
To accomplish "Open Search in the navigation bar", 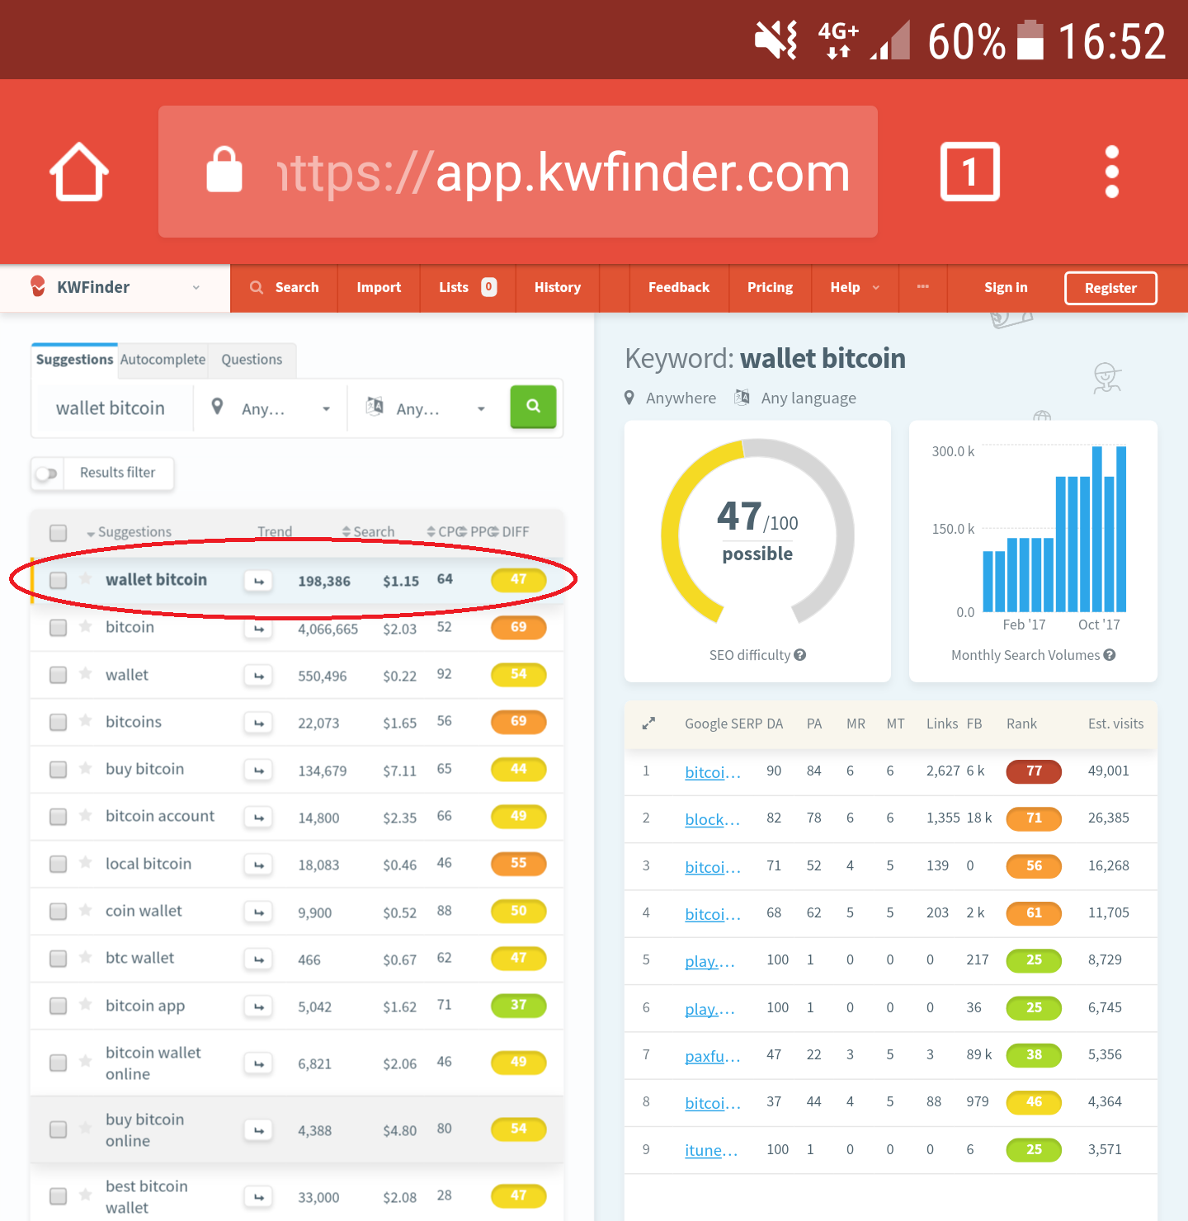I will click(284, 287).
